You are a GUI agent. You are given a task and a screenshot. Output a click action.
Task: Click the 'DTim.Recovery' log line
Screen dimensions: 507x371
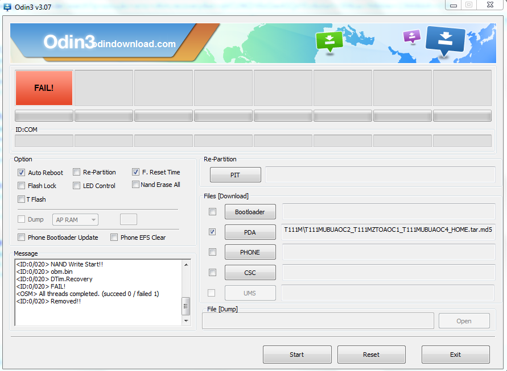coord(54,279)
